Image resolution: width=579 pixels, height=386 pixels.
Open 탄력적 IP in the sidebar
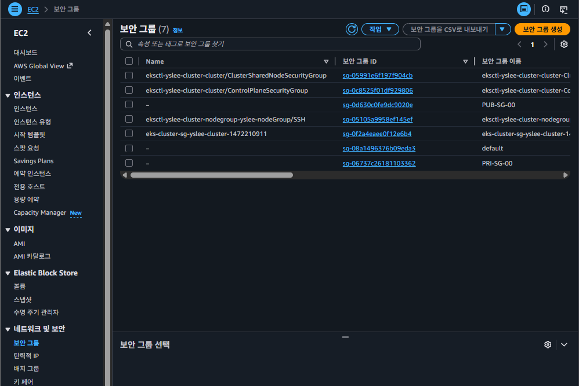[26, 356]
